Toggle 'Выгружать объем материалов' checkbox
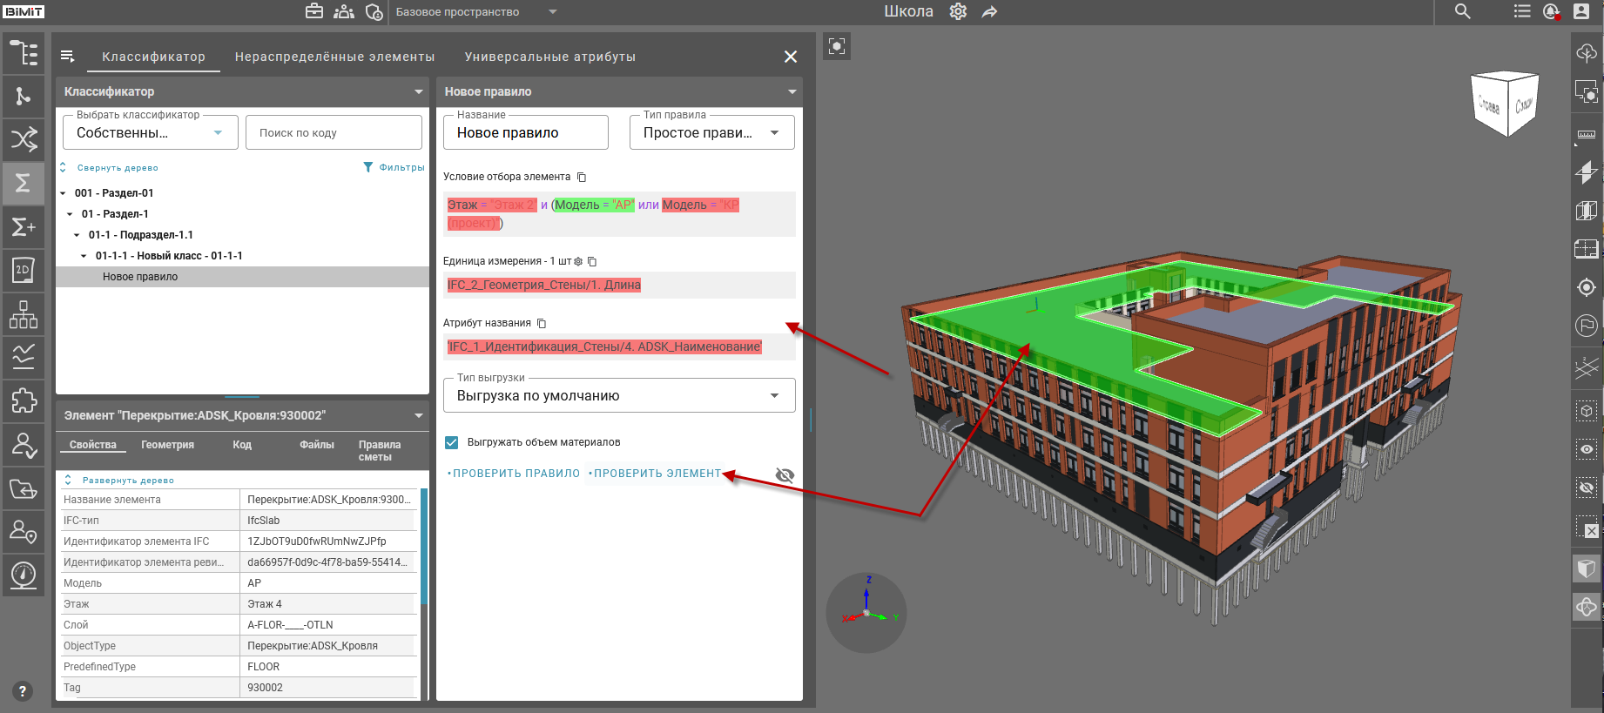Image resolution: width=1604 pixels, height=713 pixels. pos(452,442)
